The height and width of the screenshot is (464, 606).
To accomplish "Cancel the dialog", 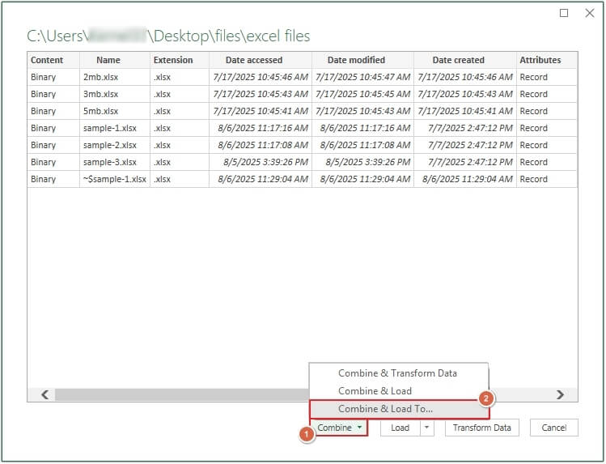I will tap(553, 428).
